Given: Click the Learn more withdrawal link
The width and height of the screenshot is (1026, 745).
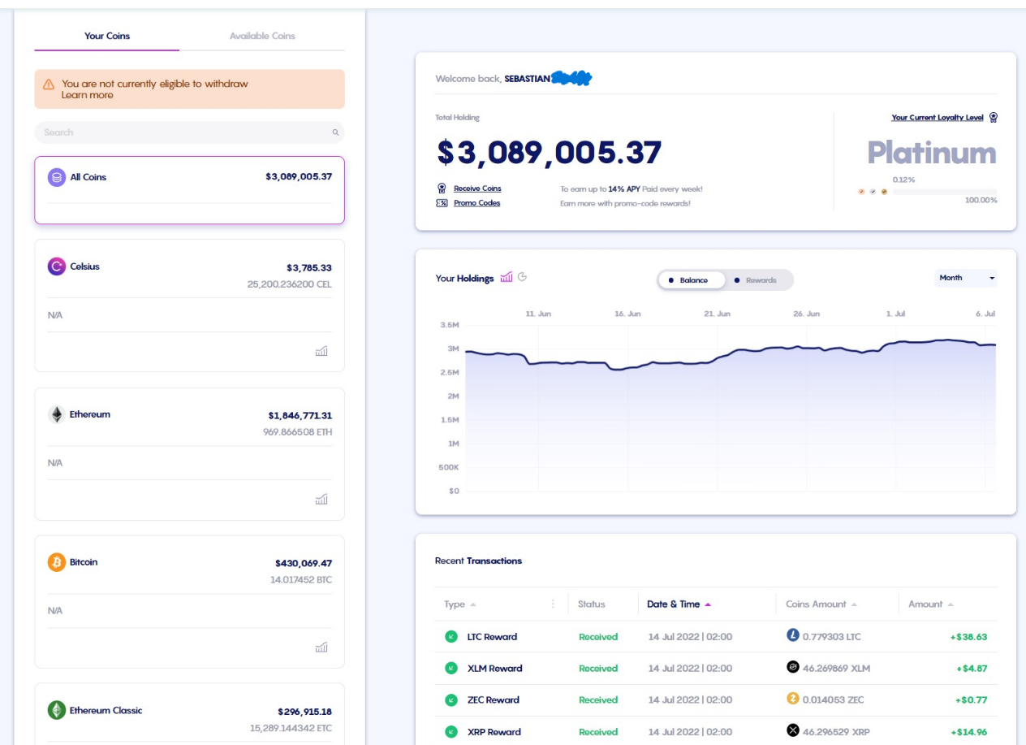Looking at the screenshot, I should (x=88, y=95).
